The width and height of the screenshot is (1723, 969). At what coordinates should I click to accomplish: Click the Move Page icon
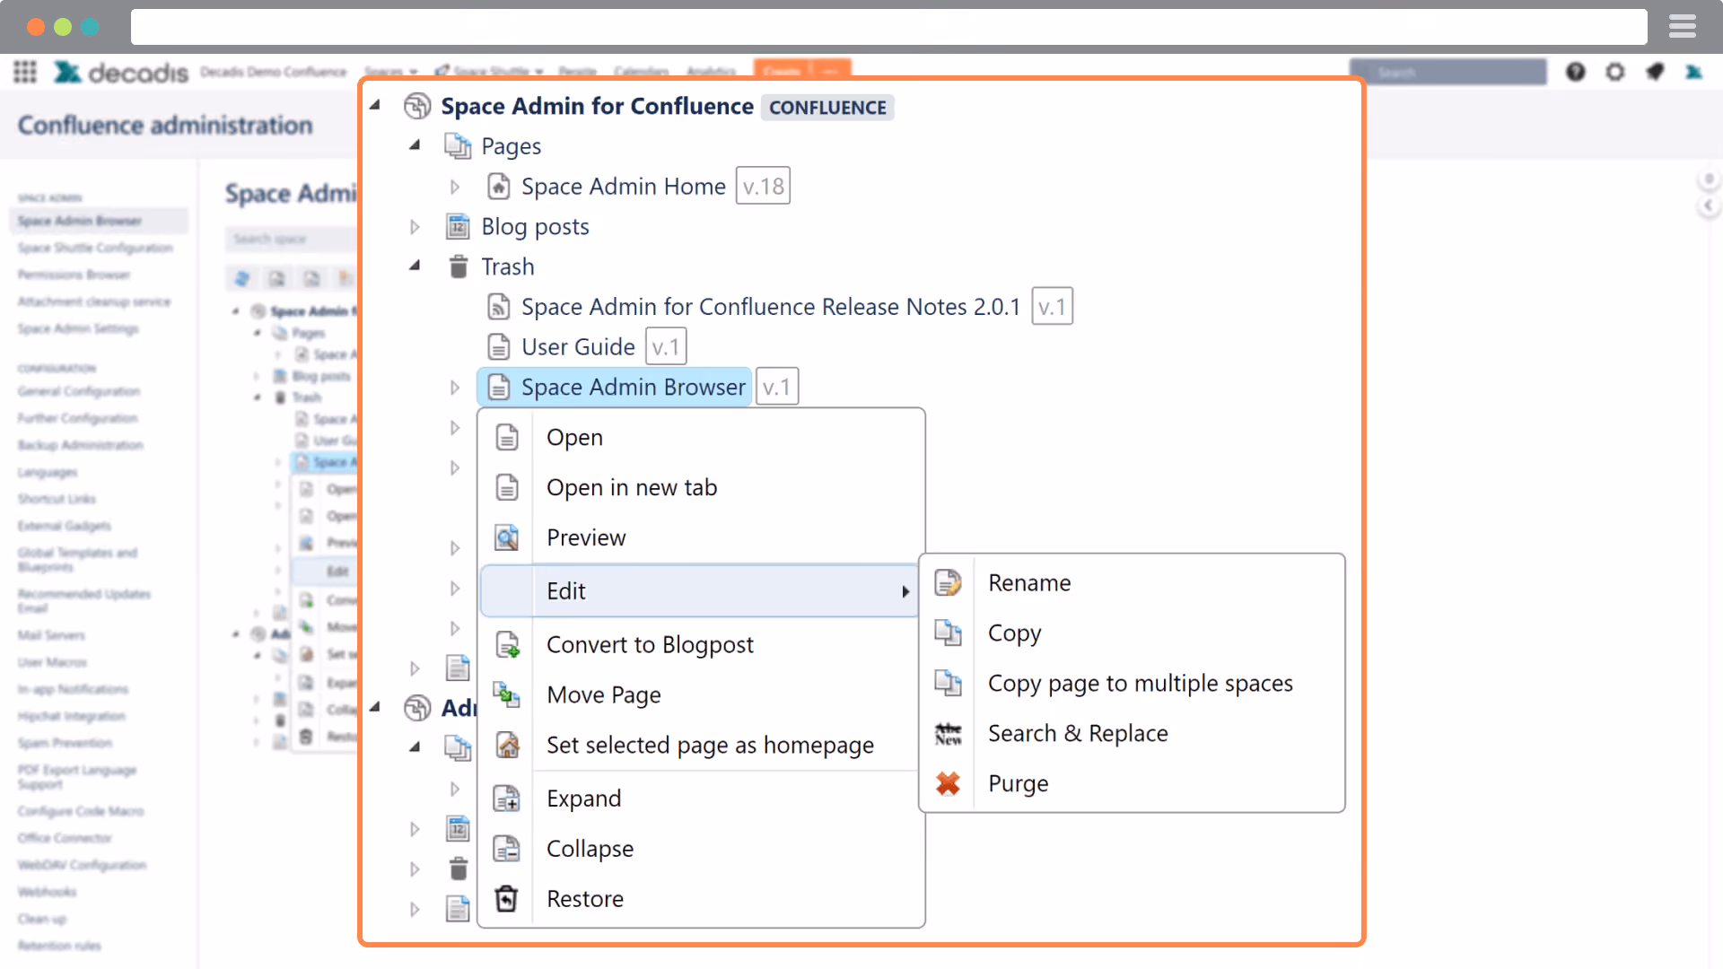507,694
